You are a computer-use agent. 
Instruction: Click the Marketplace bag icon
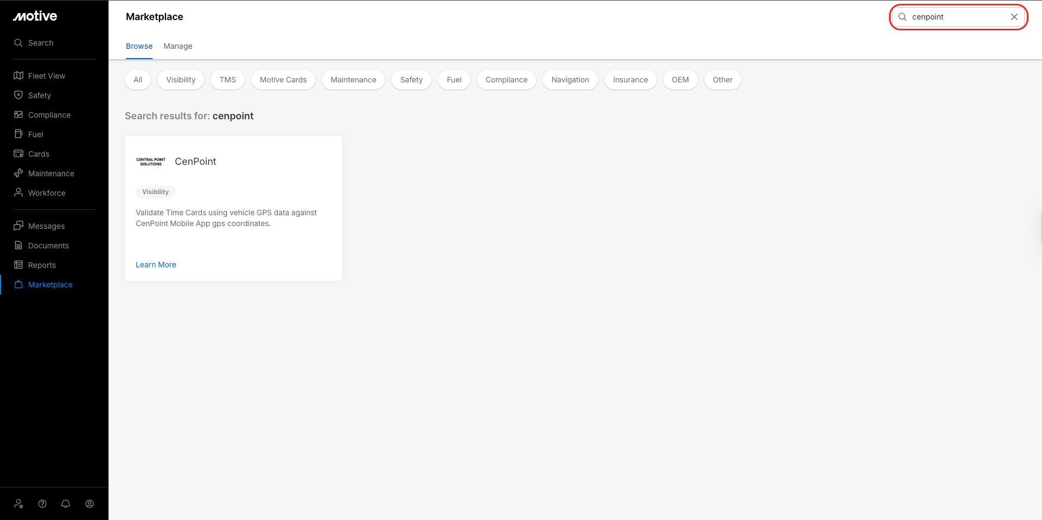(18, 285)
